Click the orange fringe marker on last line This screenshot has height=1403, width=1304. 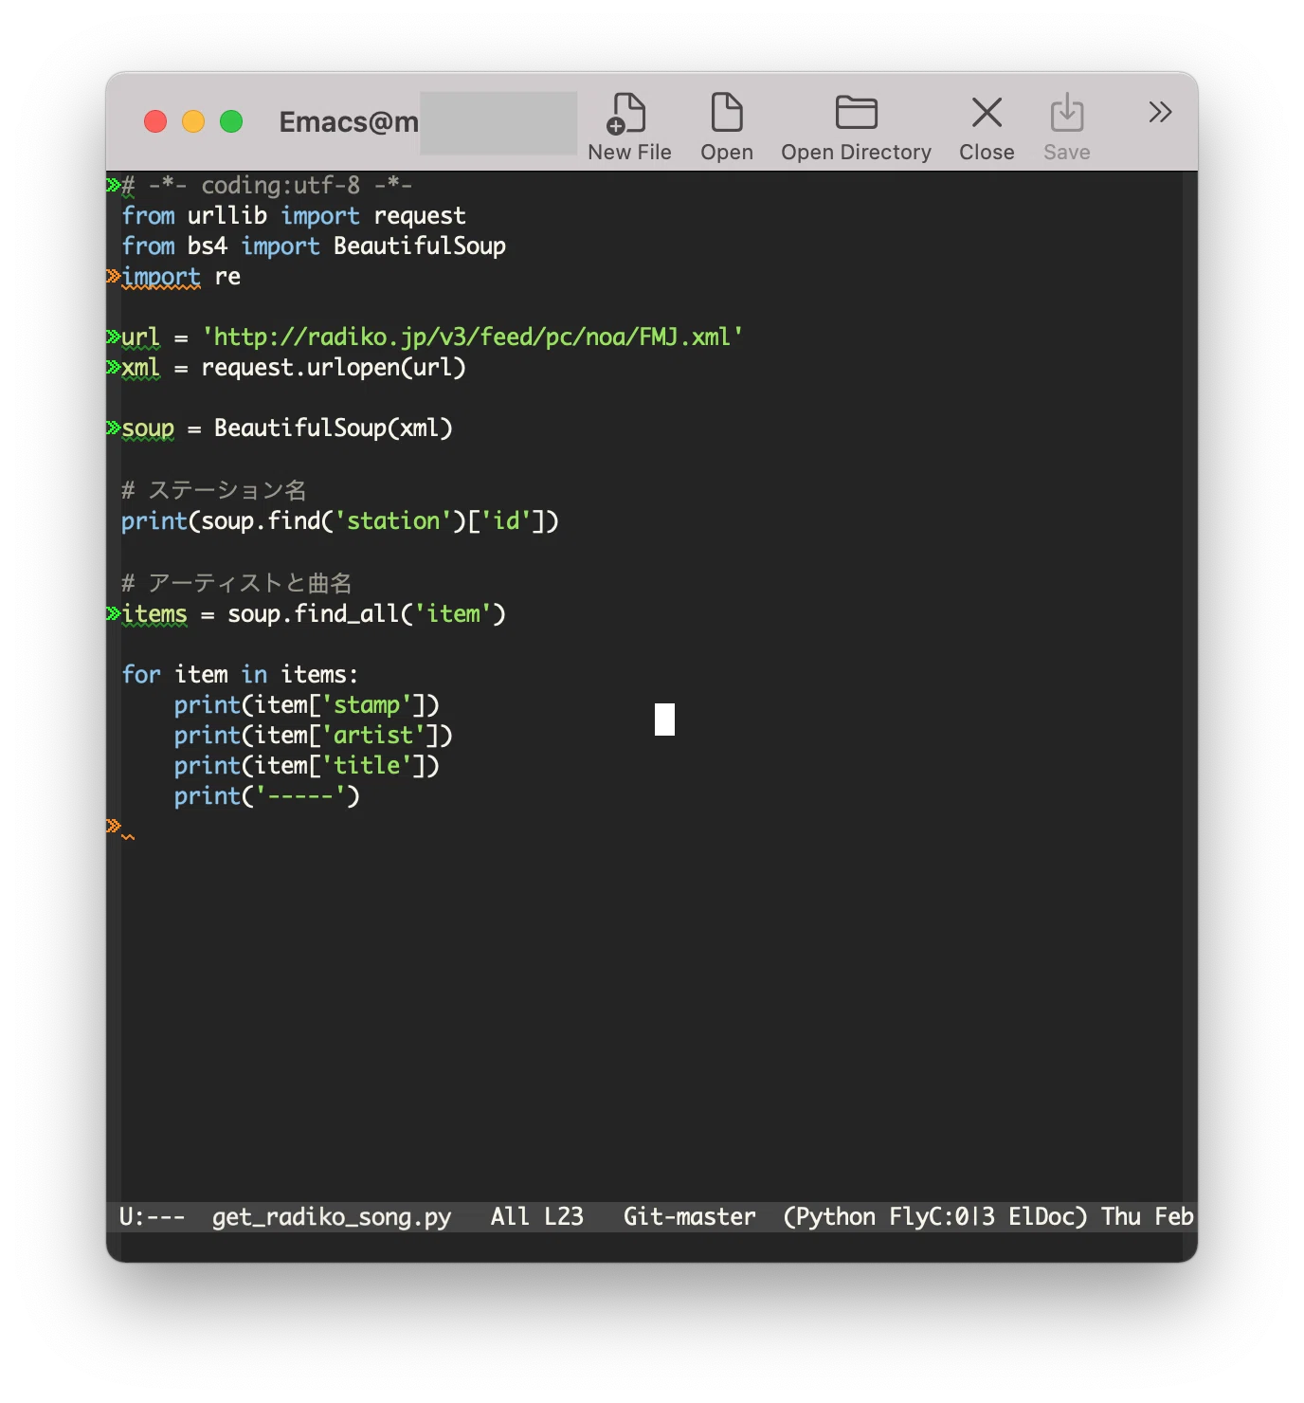[114, 826]
